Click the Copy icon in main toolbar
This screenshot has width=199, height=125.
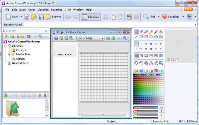pyautogui.click(x=113, y=17)
